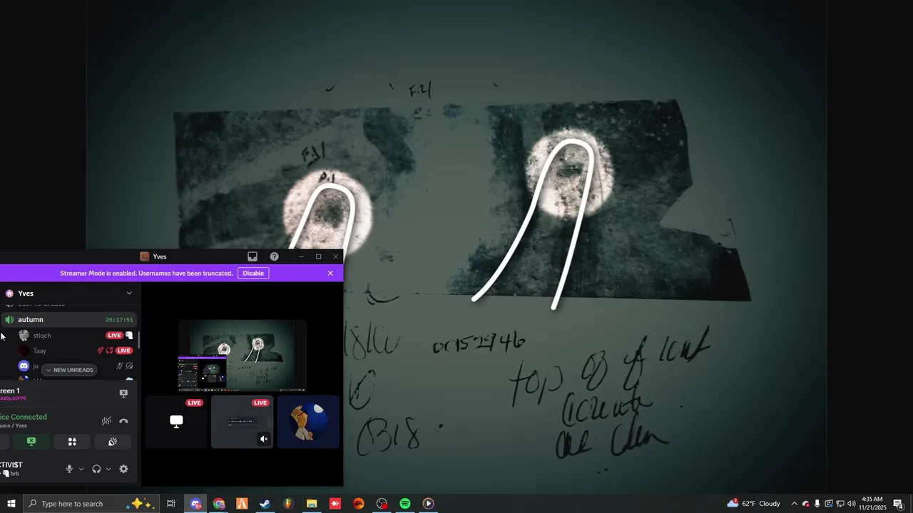The height and width of the screenshot is (513, 913).
Task: Select user stiqch in voice channel
Action: tap(42, 336)
